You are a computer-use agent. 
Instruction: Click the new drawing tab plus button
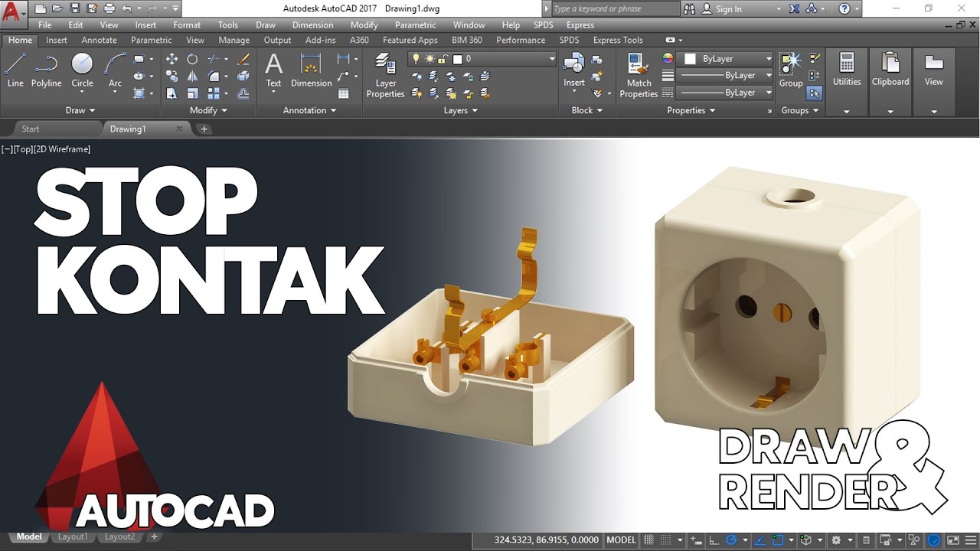[204, 129]
